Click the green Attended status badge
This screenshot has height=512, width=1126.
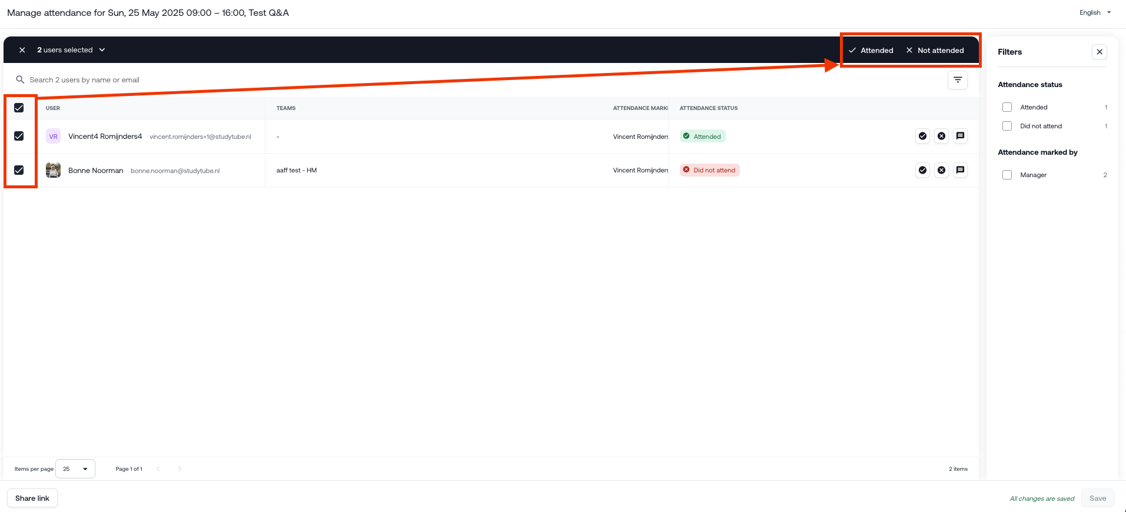(x=703, y=137)
